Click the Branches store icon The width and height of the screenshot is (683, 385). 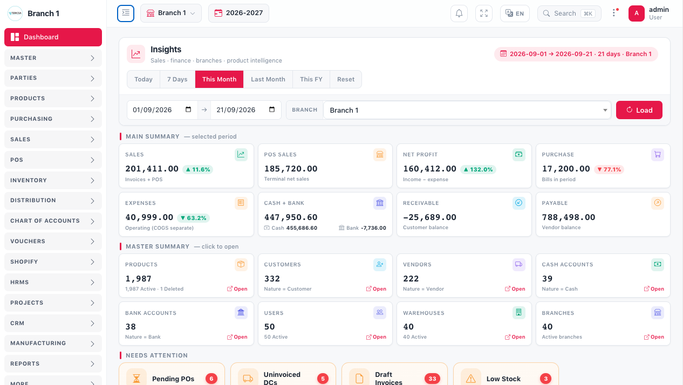pos(658,313)
